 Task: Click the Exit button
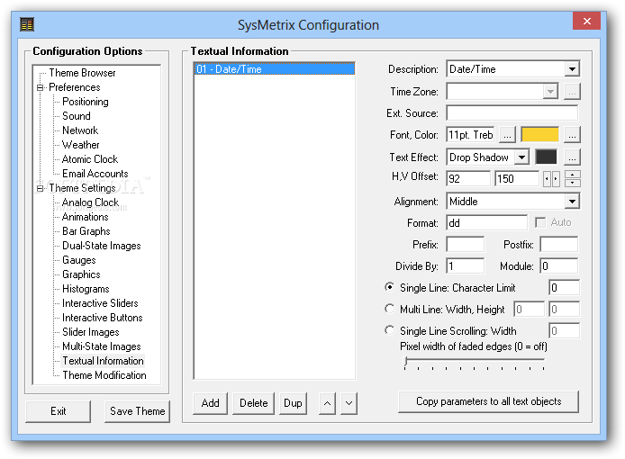point(59,411)
